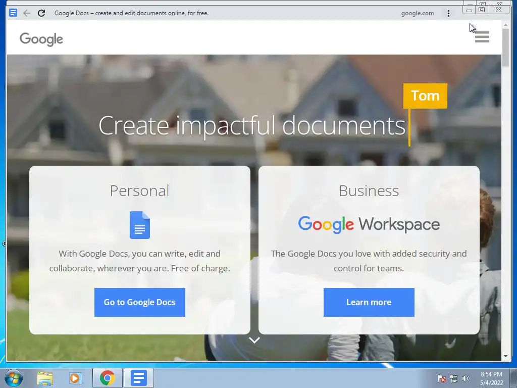Click the Google Workspace logo

pos(369,225)
